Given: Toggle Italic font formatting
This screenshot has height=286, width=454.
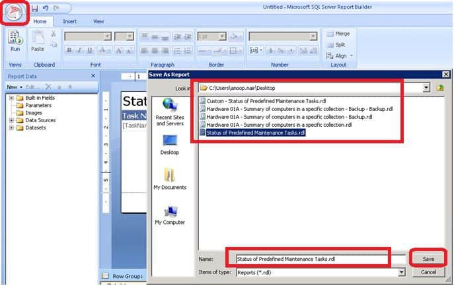Looking at the screenshot, I should (x=79, y=50).
